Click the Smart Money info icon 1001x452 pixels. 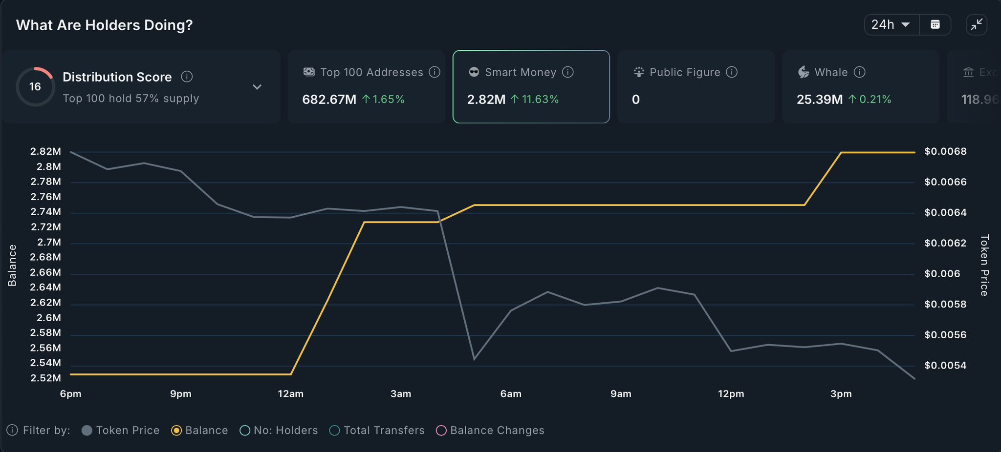568,72
